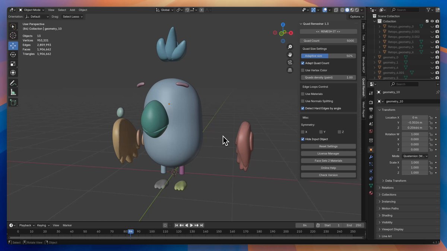Click the Online Help button
This screenshot has height=251, width=447.
click(x=328, y=168)
